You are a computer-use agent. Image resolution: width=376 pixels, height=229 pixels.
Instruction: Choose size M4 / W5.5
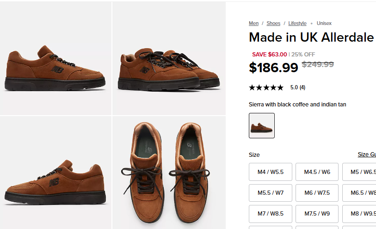(271, 172)
